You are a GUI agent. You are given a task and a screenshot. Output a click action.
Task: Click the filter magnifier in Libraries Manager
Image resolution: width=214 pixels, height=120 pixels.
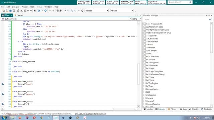tap(210, 20)
